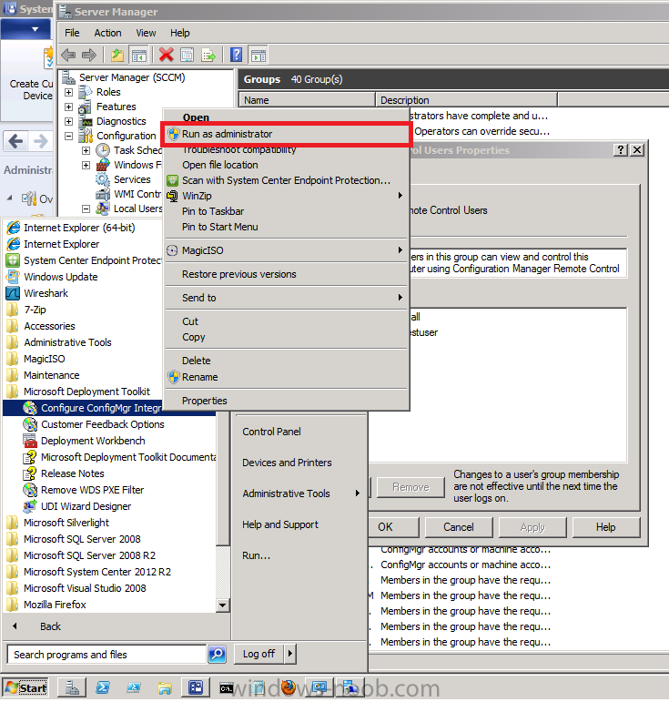
Task: Expand the Windows Firewall node
Action: coord(86,165)
